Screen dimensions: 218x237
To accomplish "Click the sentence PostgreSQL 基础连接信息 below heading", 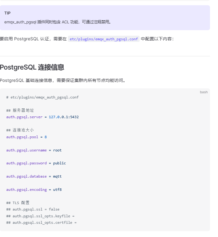I will pos(63,80).
